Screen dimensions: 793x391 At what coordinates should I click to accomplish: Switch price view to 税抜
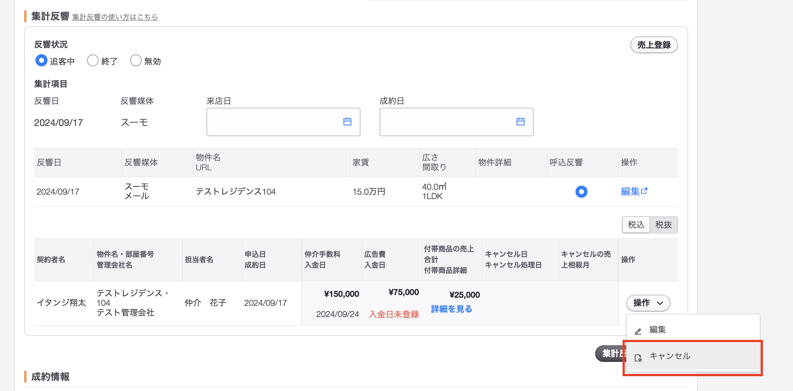663,225
